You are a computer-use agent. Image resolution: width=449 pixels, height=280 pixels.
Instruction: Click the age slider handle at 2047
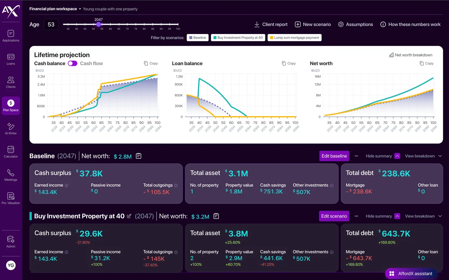98,24
